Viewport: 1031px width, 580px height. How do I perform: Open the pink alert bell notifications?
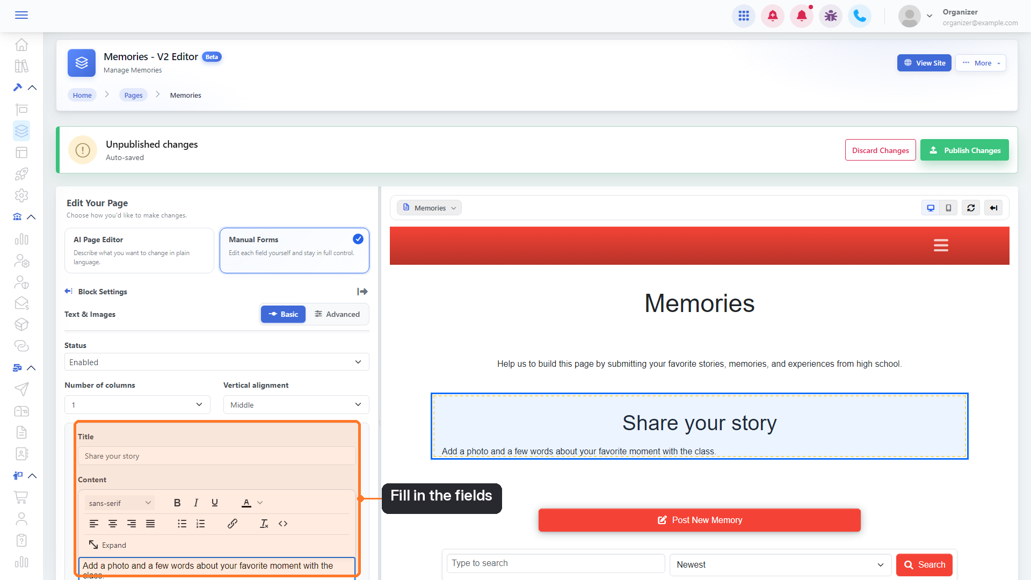[x=773, y=16]
